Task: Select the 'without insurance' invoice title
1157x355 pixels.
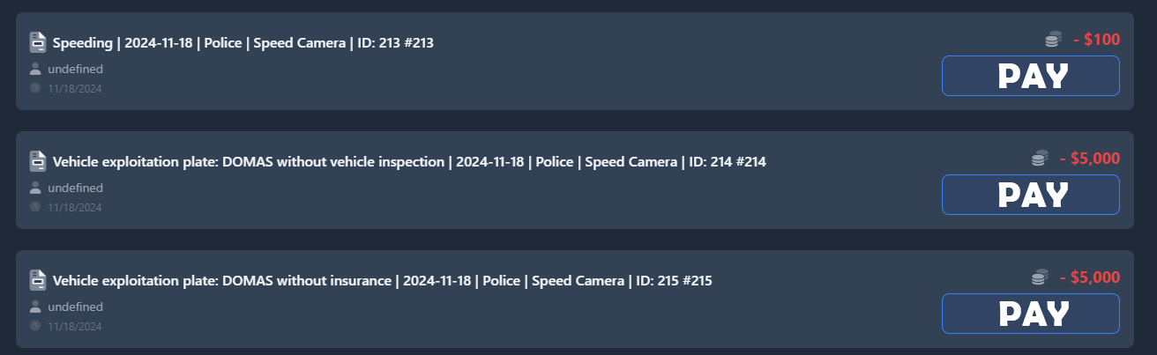Action: click(382, 281)
